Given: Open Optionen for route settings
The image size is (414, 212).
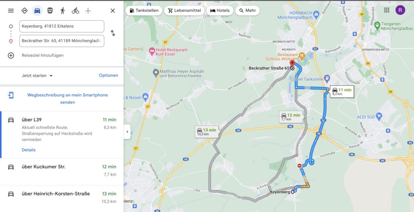Looking at the screenshot, I should tap(108, 75).
